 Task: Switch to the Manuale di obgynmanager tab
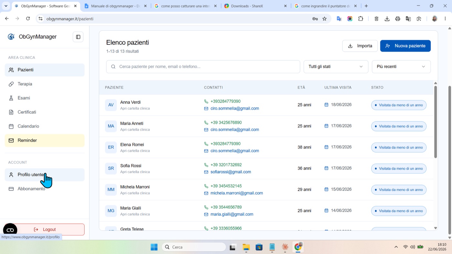pyautogui.click(x=115, y=6)
